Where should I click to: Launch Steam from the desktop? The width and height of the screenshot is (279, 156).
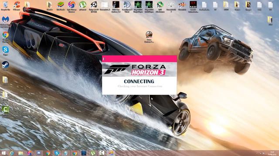pos(5,66)
